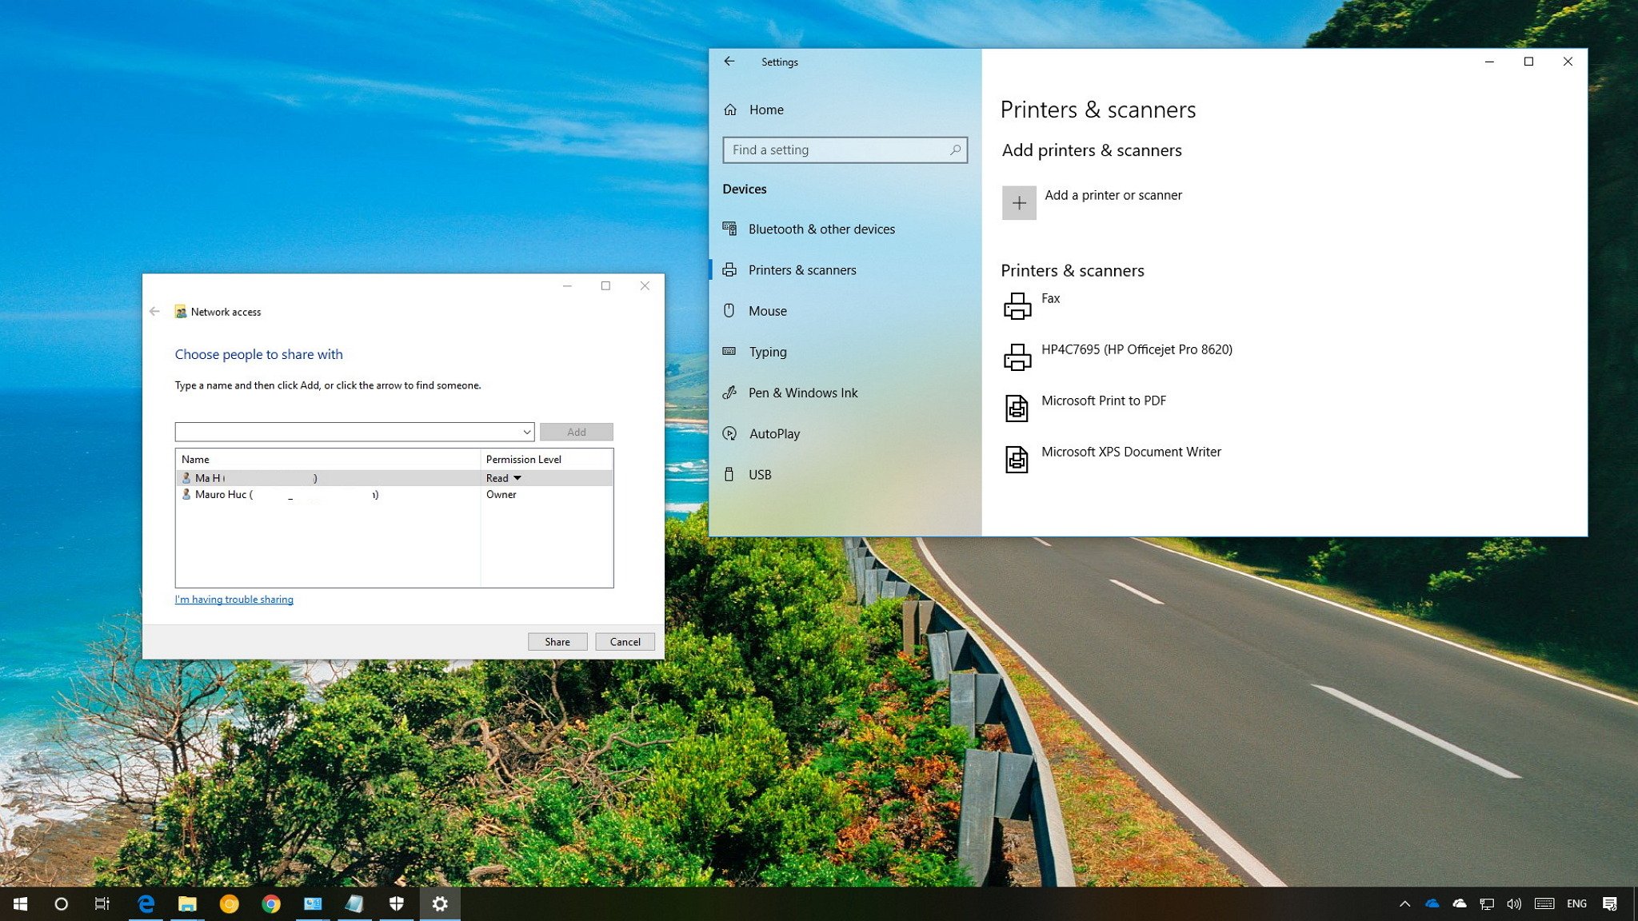Open Bluetooth & other devices settings icon
Viewport: 1638px width, 921px height.
(733, 229)
